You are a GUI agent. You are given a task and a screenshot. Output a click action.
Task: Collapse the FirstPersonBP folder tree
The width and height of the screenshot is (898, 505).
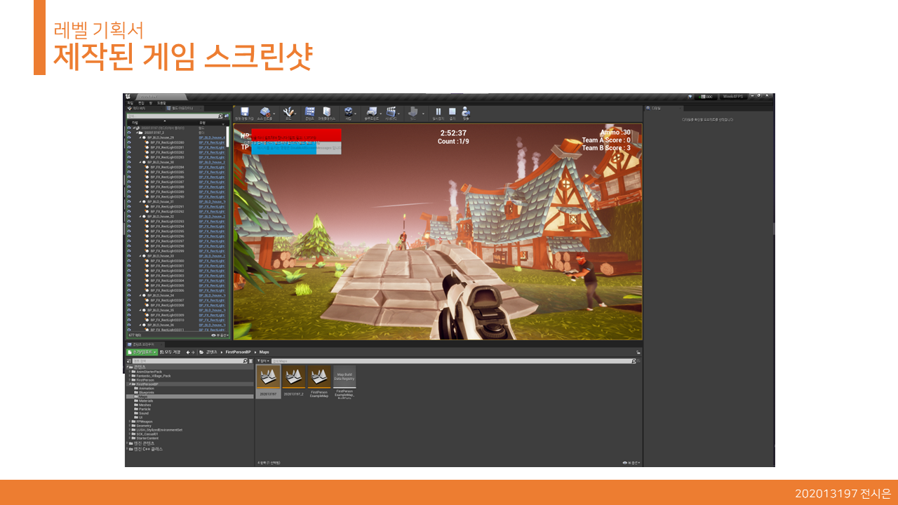pyautogui.click(x=130, y=384)
